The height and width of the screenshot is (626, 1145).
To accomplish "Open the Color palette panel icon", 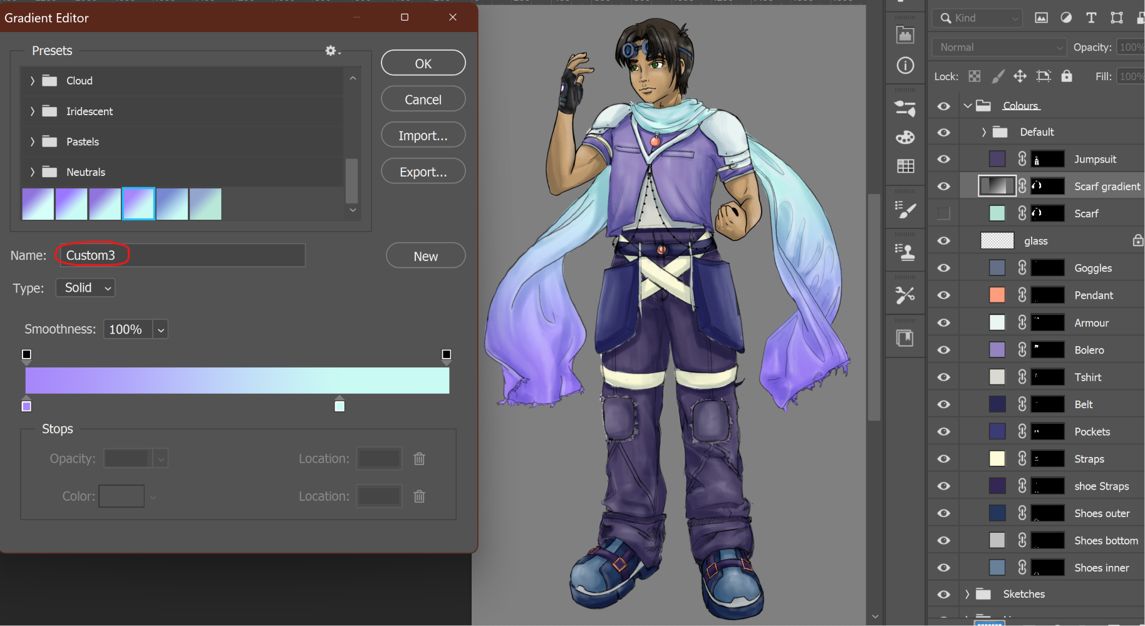I will [905, 137].
